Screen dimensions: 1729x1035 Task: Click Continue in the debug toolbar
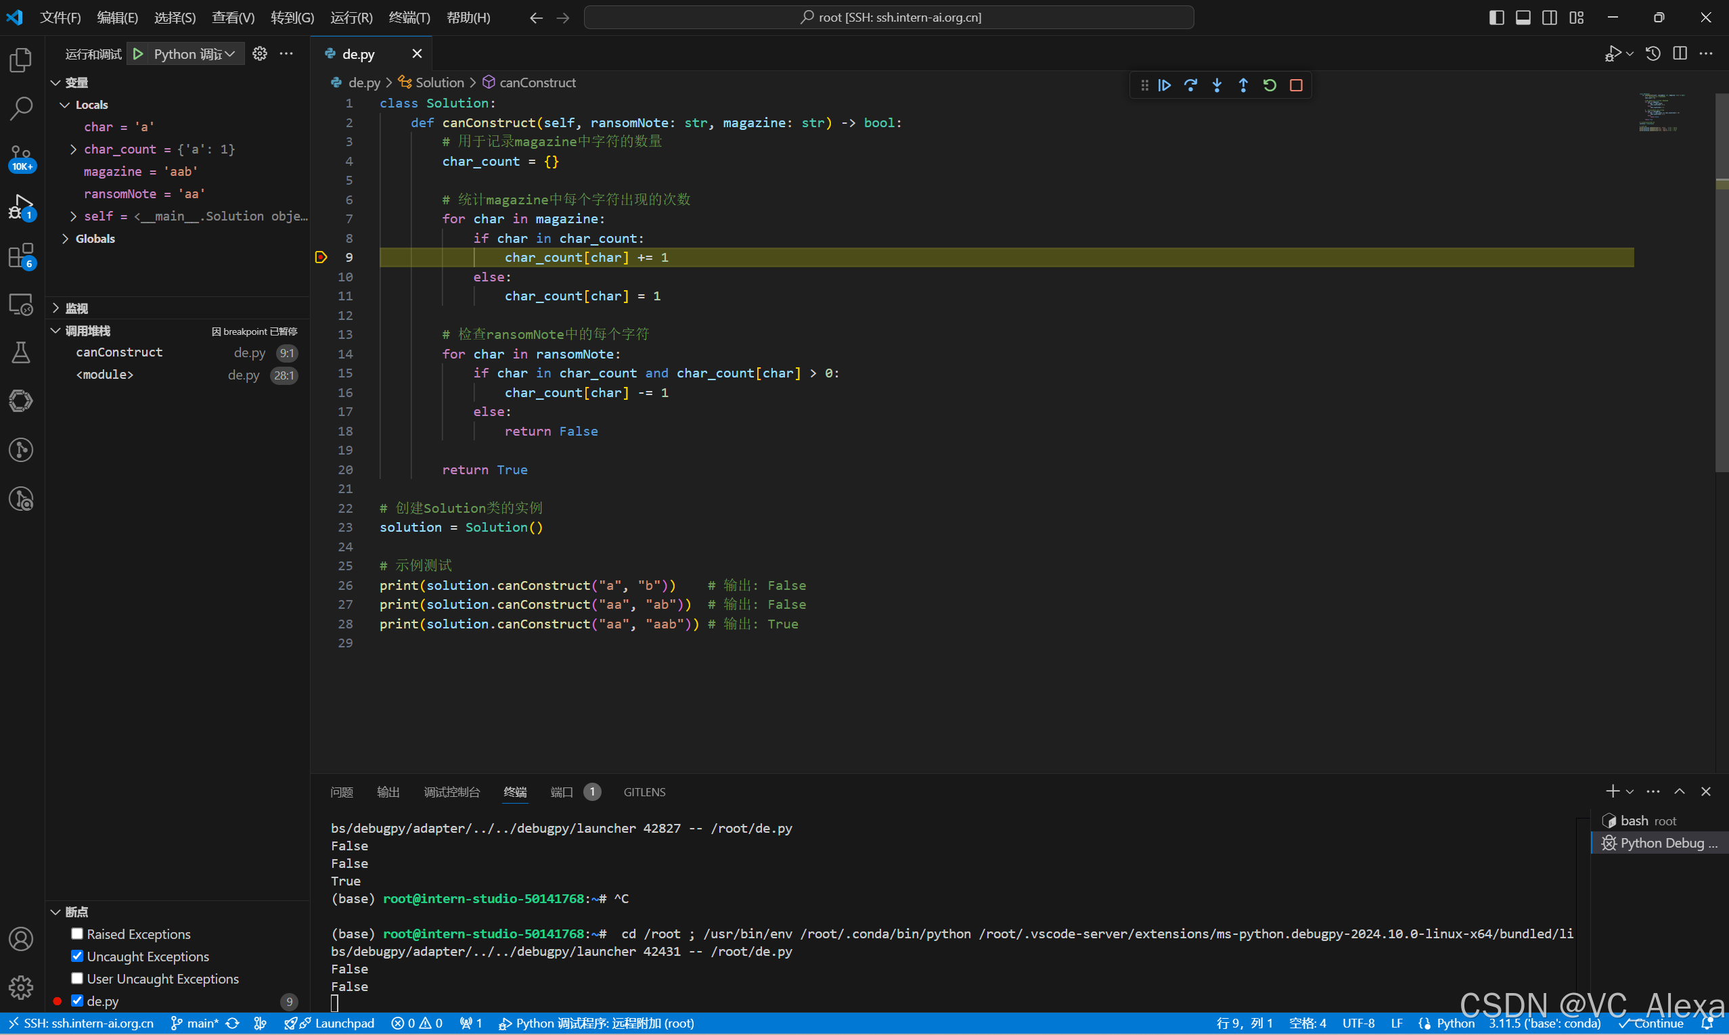[1165, 85]
